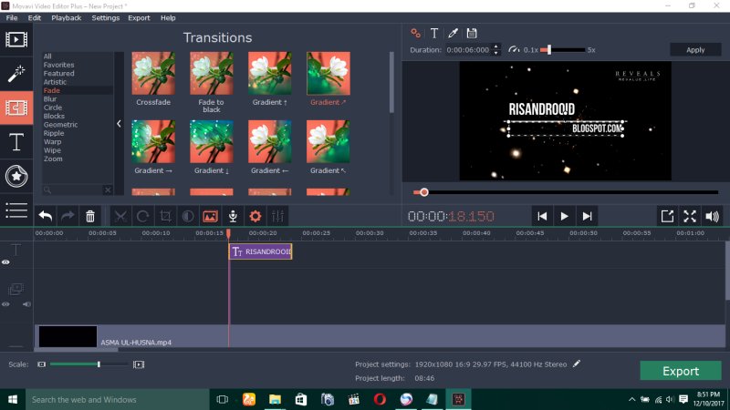Image resolution: width=730 pixels, height=410 pixels.
Task: Toggle visibility of the overlay video track
Action: [6, 304]
